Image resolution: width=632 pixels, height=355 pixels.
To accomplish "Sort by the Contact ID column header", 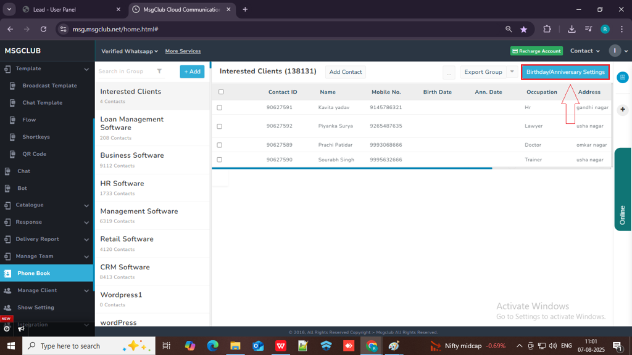I will click(x=283, y=92).
